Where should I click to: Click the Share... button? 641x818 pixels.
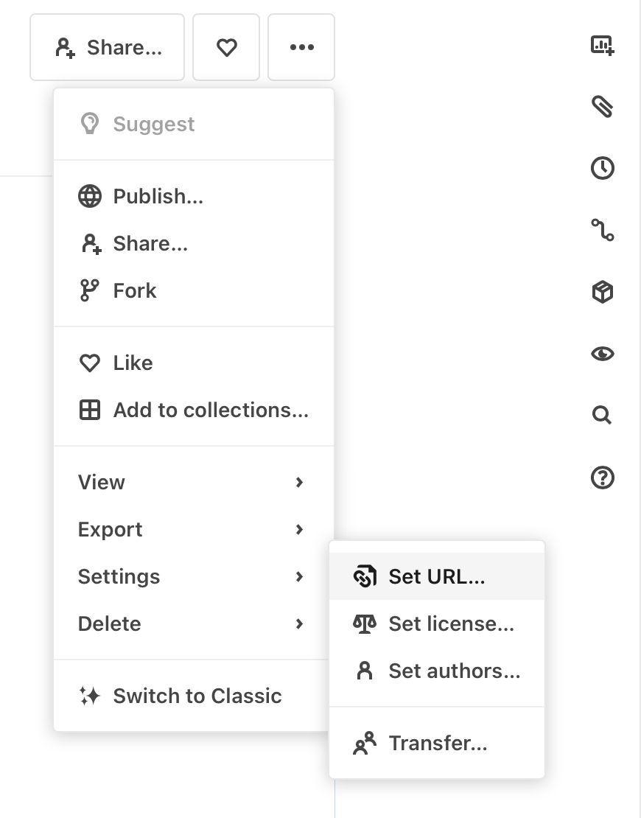[x=107, y=46]
